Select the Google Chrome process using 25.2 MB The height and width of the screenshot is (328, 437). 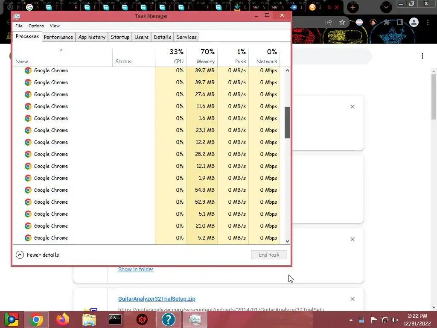pos(146,154)
